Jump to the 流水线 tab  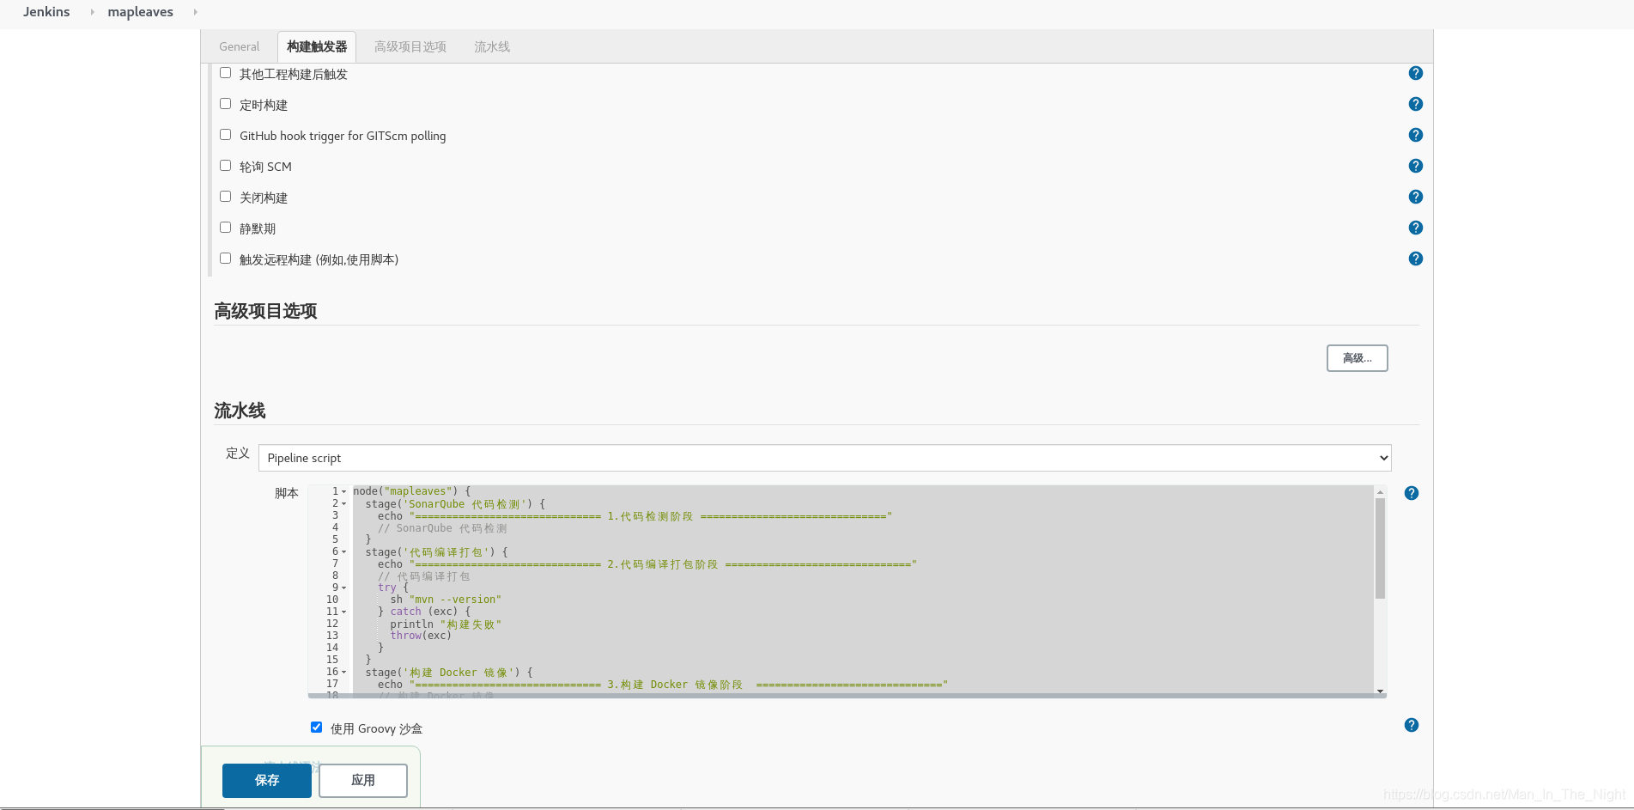click(492, 46)
